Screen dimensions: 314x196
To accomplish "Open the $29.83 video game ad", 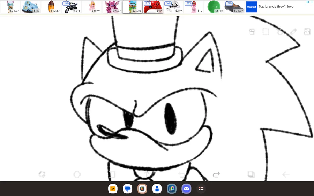I will point(133,7).
